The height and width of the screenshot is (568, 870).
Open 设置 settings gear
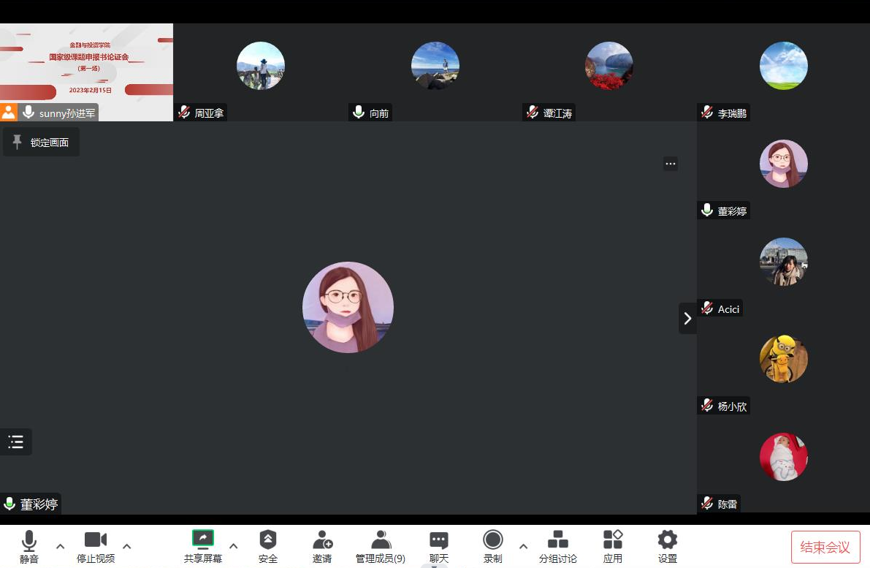click(667, 541)
